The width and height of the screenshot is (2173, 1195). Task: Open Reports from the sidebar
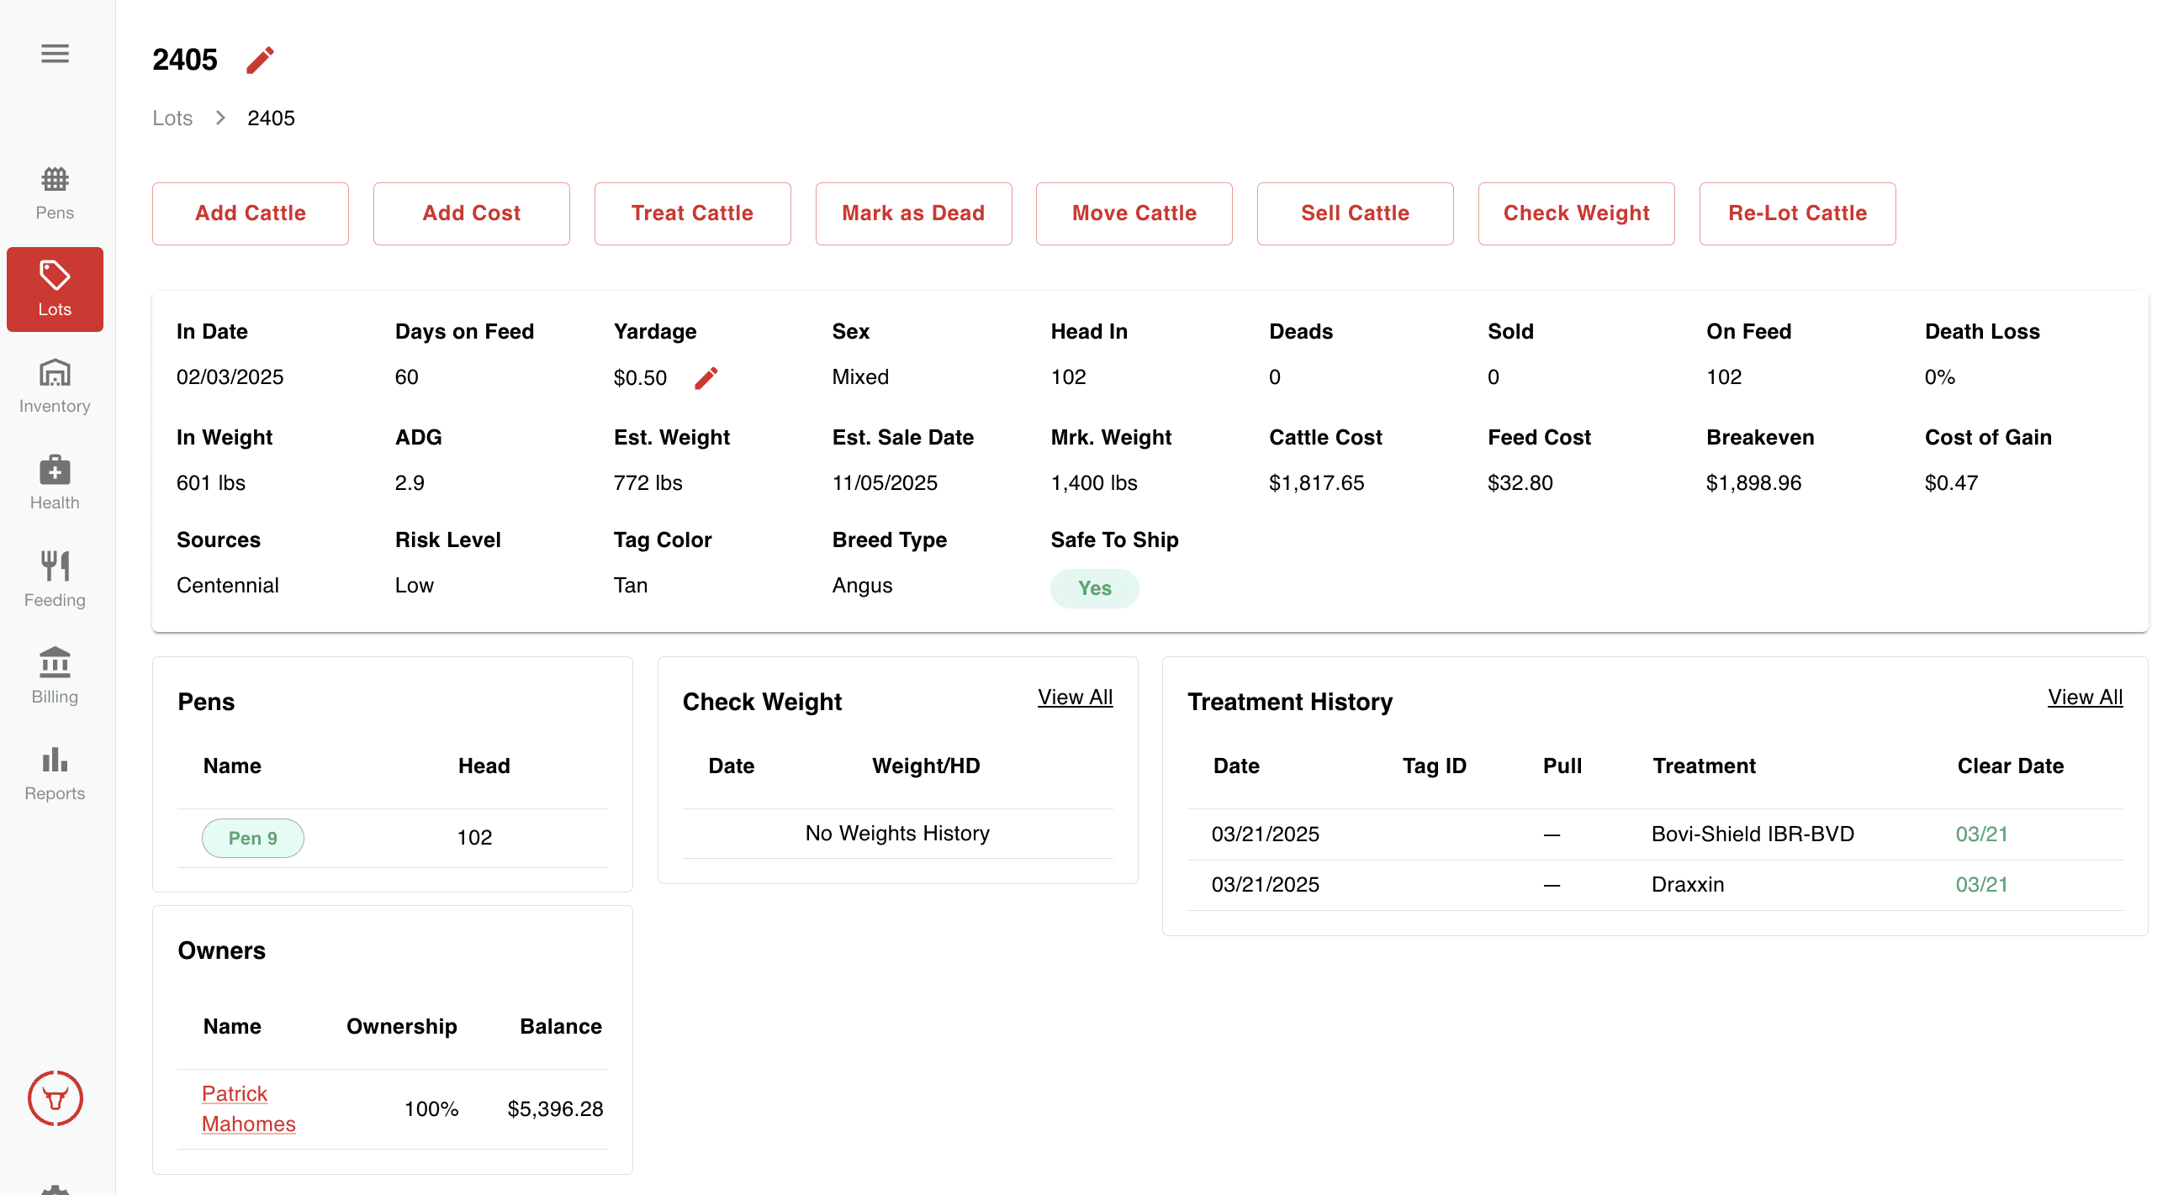tap(55, 774)
